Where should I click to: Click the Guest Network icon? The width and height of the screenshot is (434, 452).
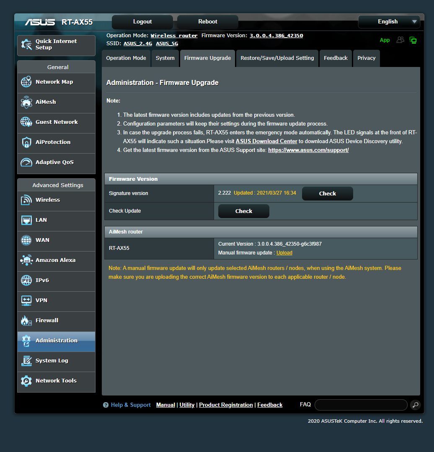point(26,122)
